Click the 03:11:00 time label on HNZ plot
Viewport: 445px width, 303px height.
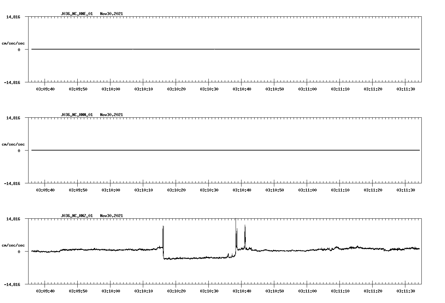pos(307,291)
